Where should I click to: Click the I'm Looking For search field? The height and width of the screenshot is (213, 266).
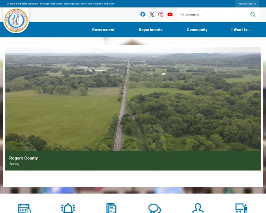tap(212, 15)
